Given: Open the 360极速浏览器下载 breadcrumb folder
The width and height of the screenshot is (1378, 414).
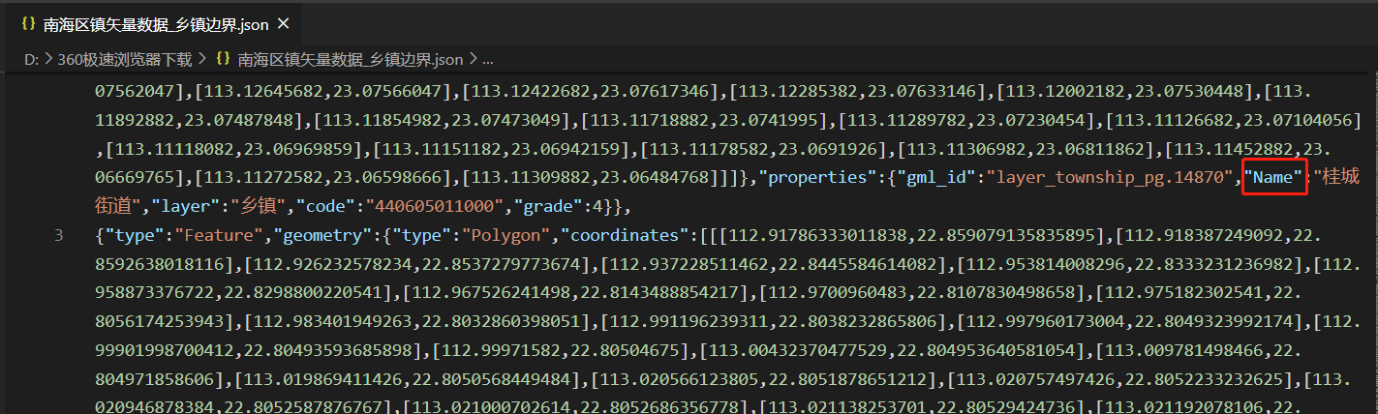Looking at the screenshot, I should click(125, 59).
